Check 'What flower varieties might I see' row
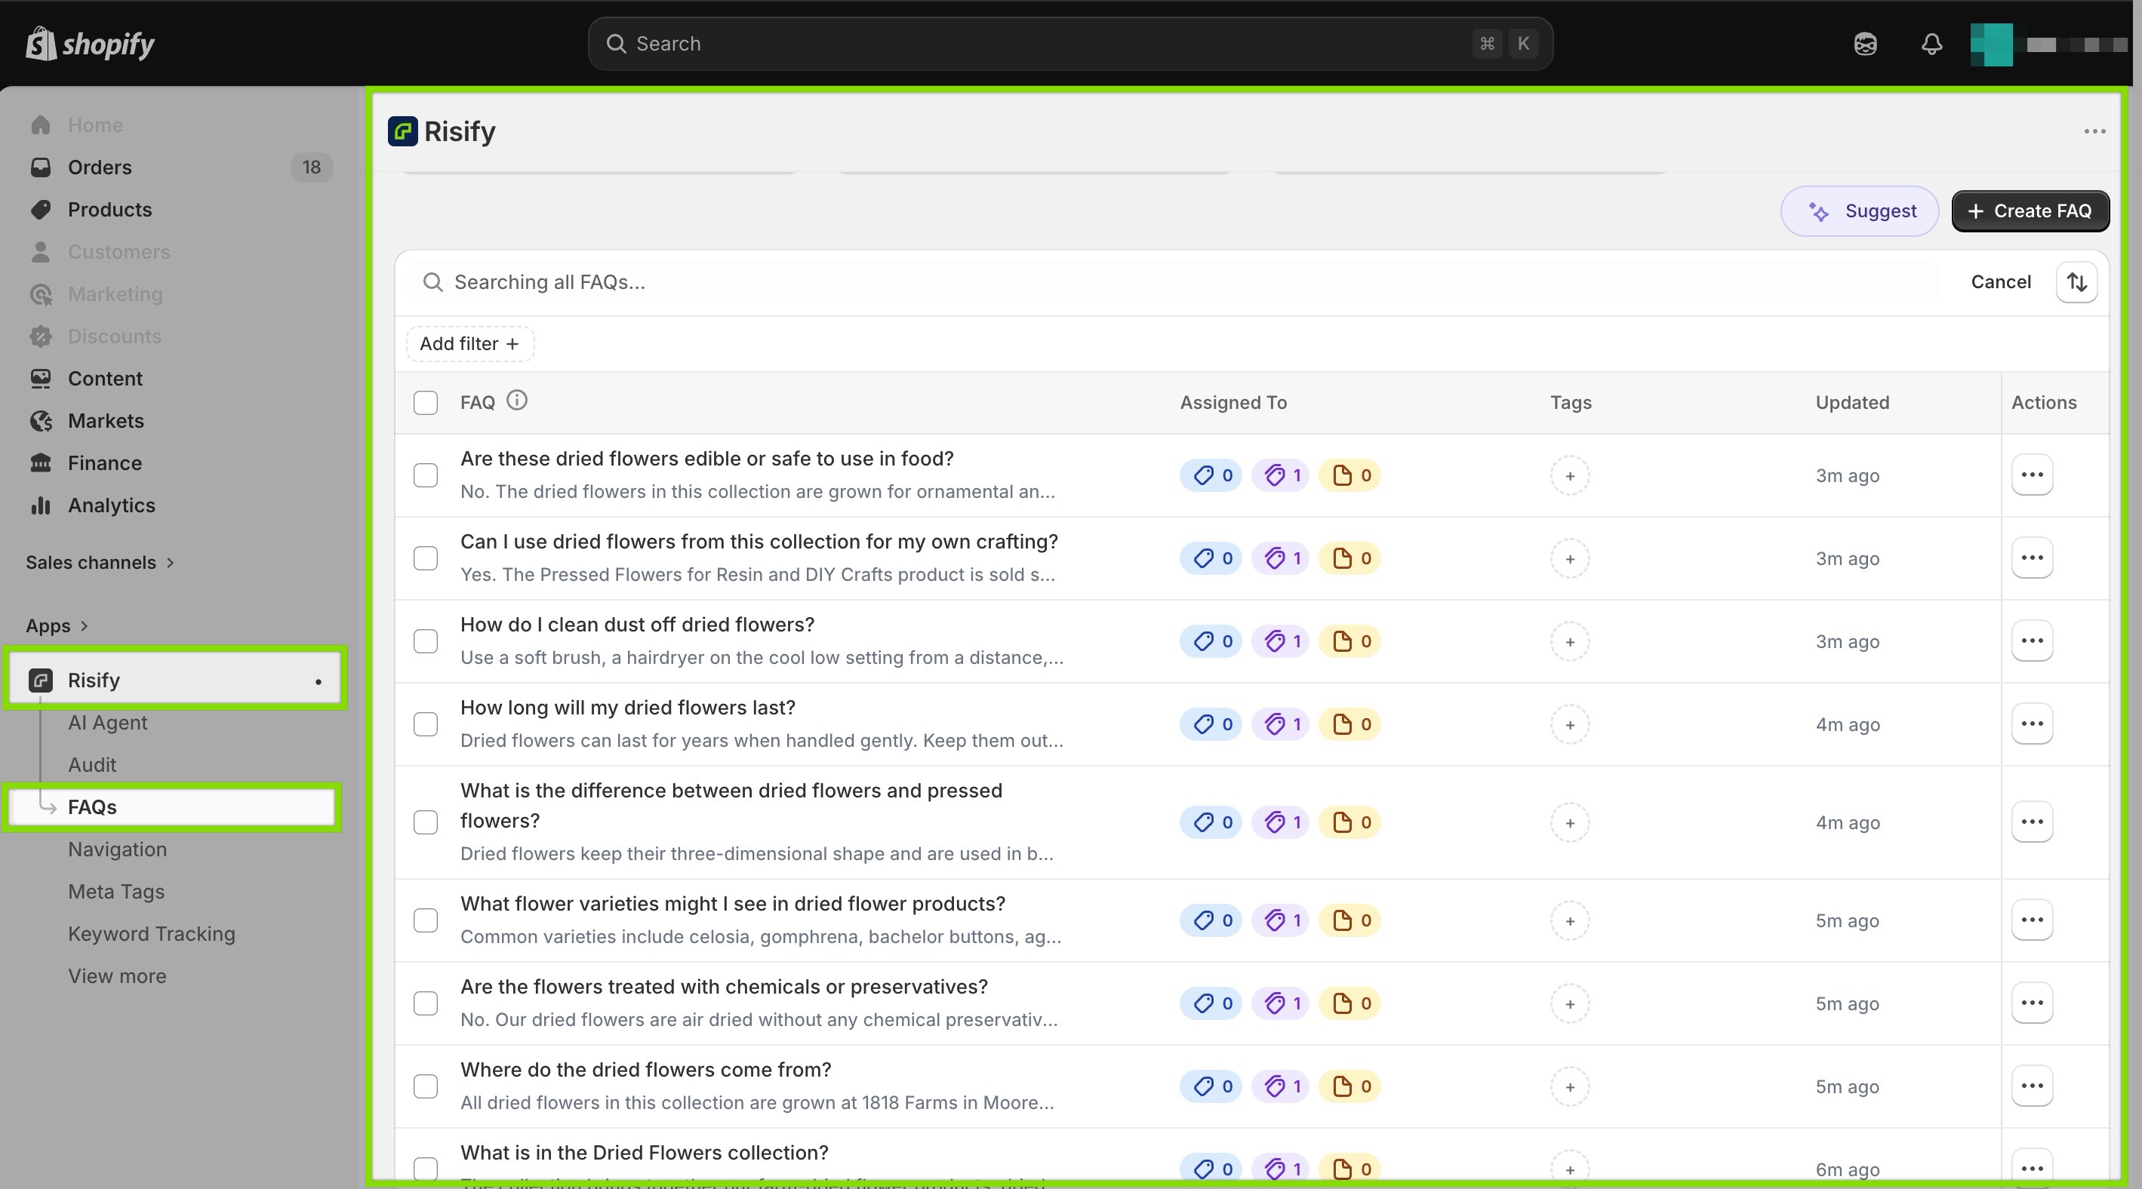Viewport: 2142px width, 1189px height. pos(425,920)
